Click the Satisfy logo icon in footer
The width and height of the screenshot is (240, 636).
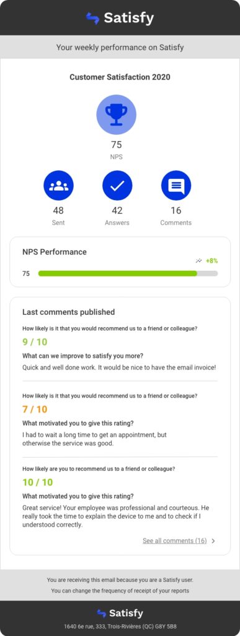pos(101,613)
